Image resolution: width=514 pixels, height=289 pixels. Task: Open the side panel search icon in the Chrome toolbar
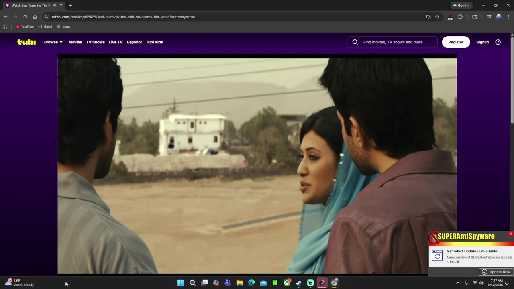475,17
